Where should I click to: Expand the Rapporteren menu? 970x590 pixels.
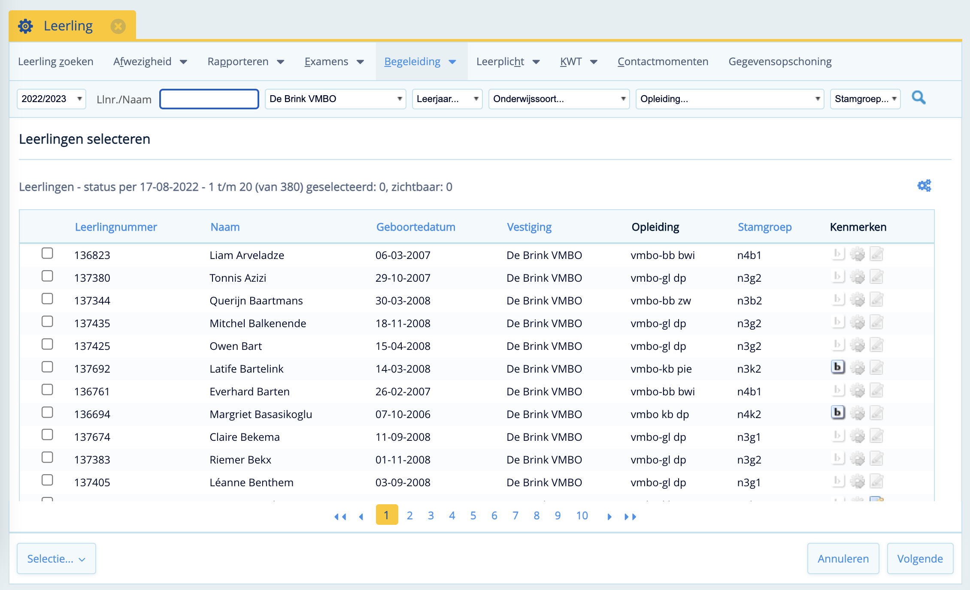[x=246, y=62]
